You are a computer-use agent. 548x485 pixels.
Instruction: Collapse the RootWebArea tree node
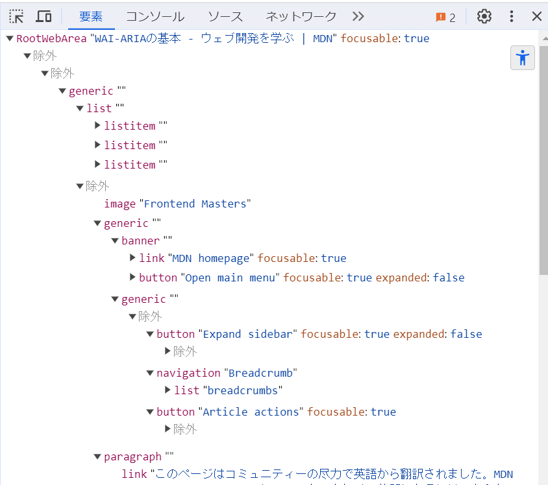pyautogui.click(x=9, y=38)
